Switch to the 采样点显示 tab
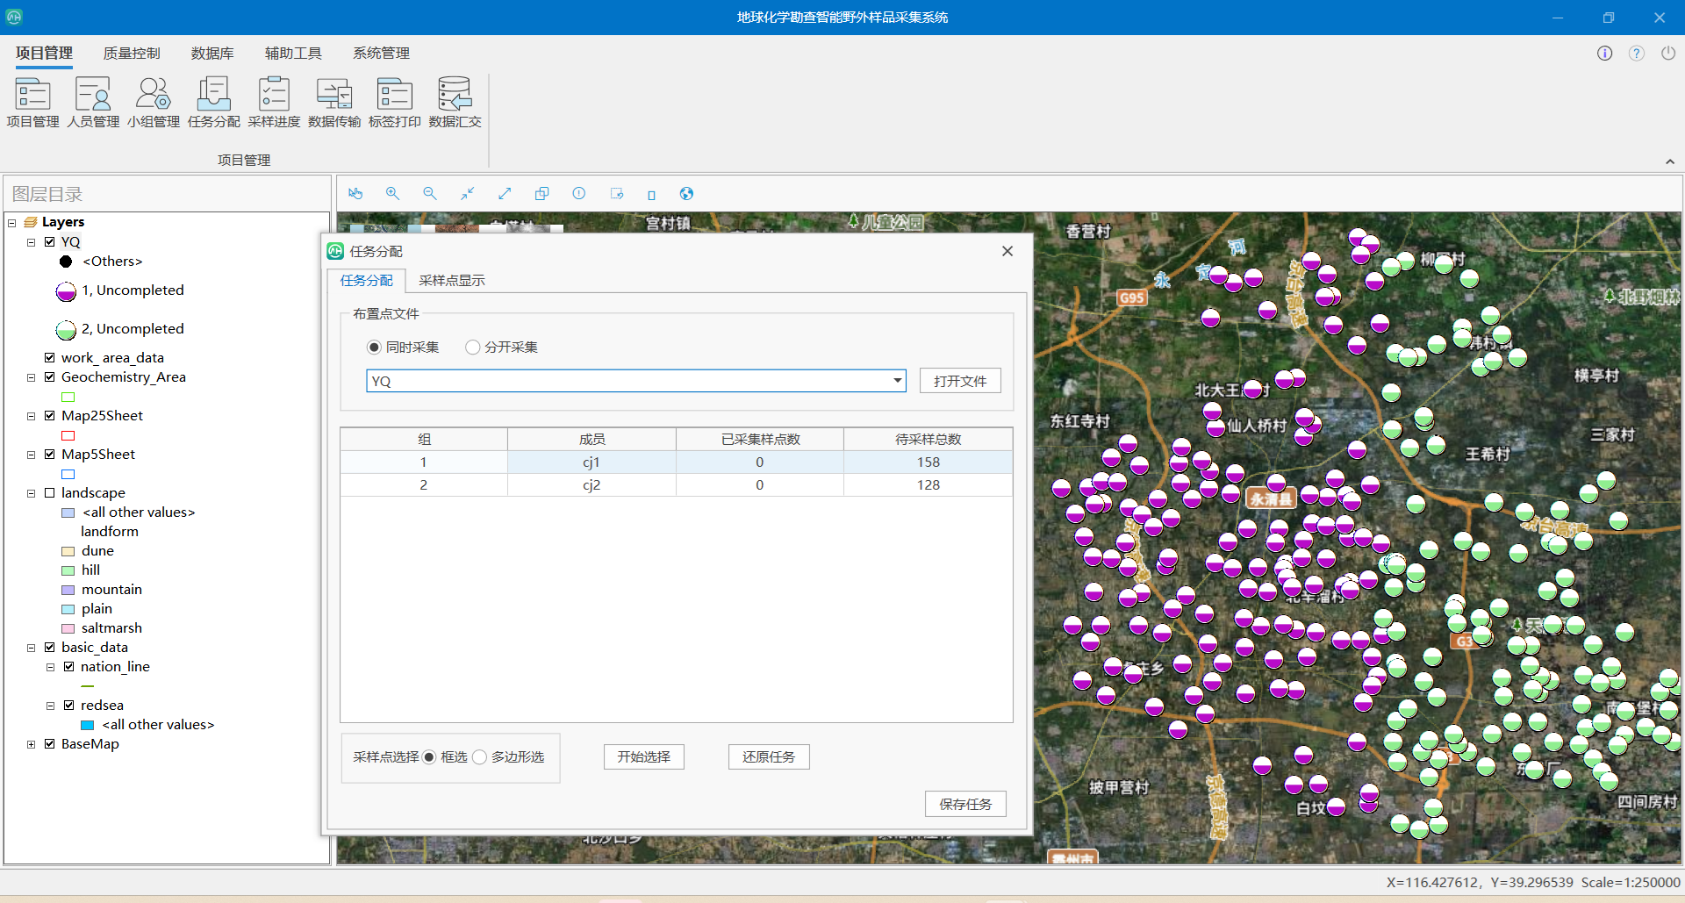 click(451, 281)
